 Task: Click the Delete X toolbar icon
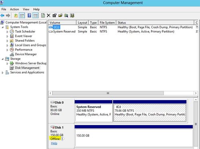click(x=48, y=16)
